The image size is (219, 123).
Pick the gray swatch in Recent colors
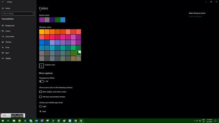(47, 20)
